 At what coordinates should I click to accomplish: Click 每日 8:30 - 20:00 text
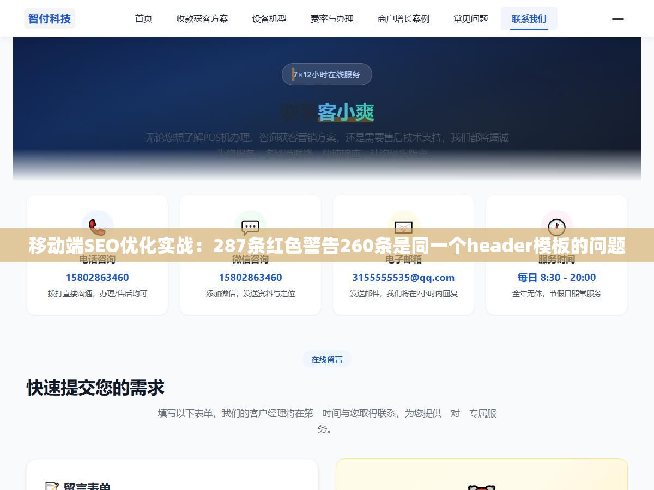tap(556, 277)
